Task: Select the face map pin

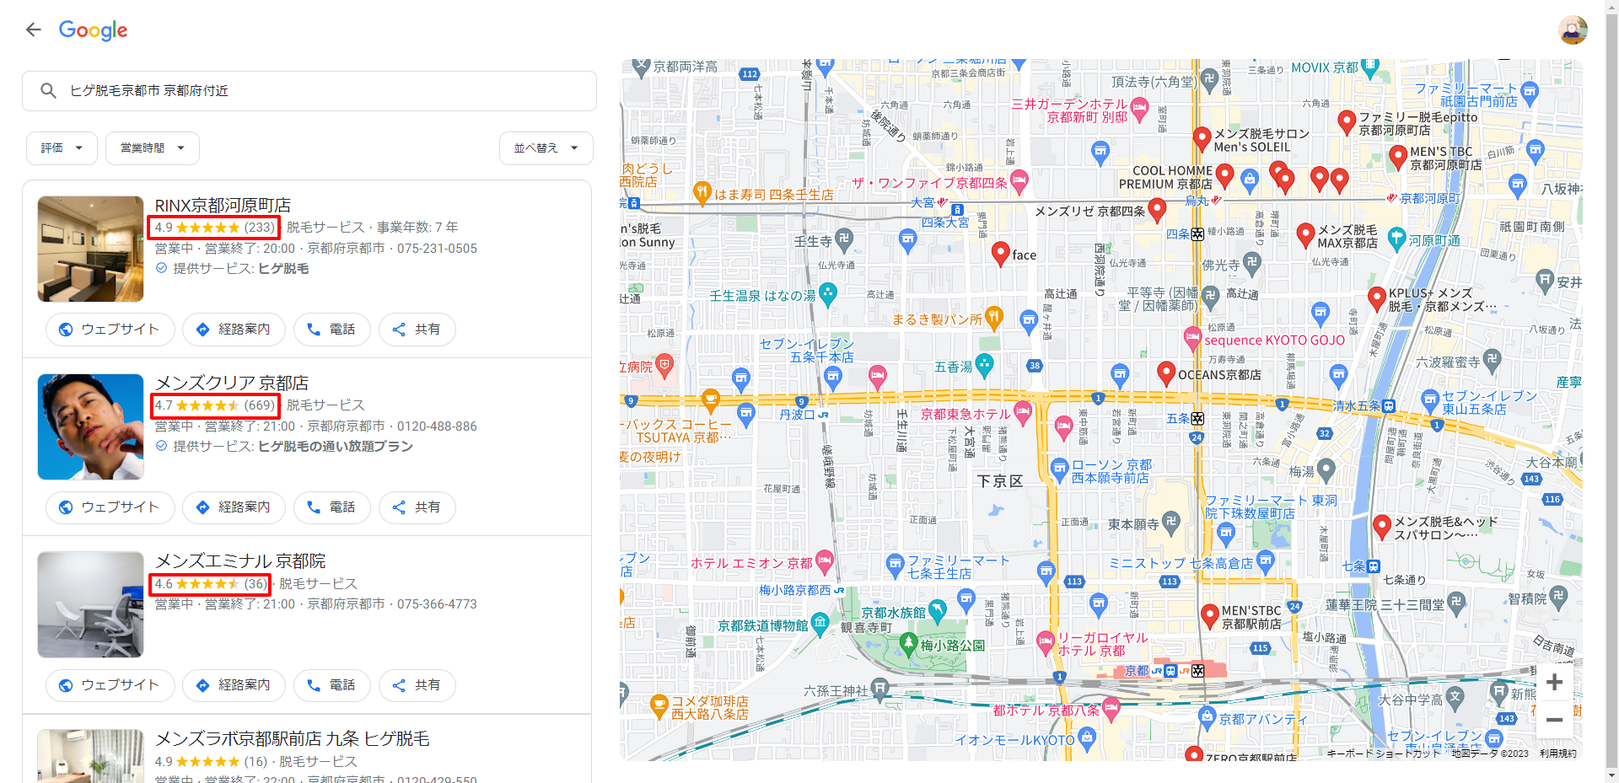Action: pos(1000,254)
